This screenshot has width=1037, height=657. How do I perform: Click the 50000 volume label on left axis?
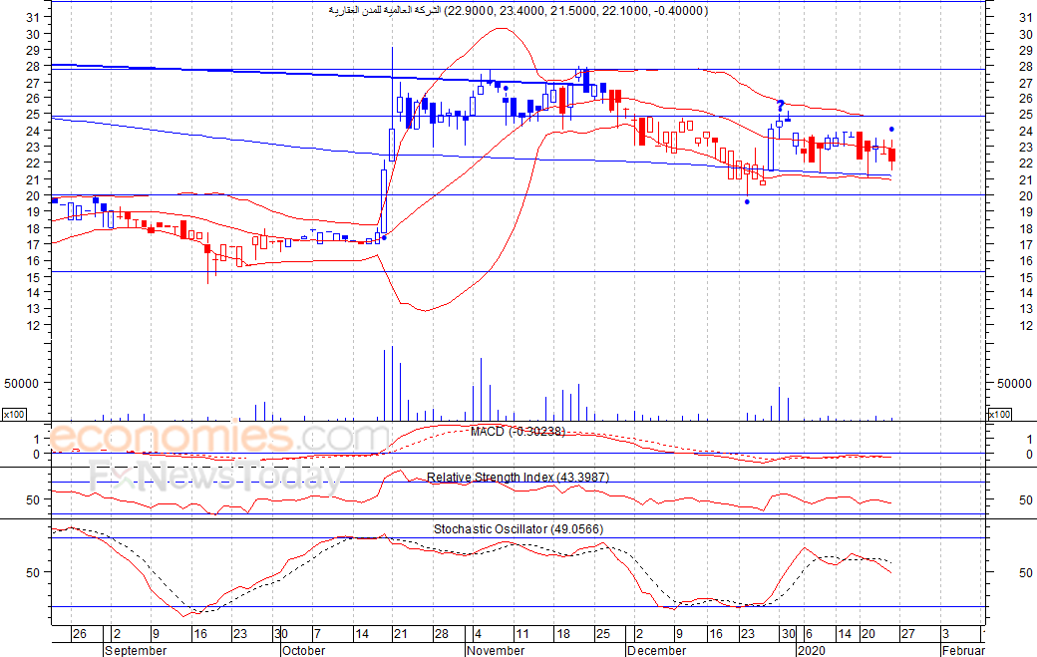(x=22, y=384)
